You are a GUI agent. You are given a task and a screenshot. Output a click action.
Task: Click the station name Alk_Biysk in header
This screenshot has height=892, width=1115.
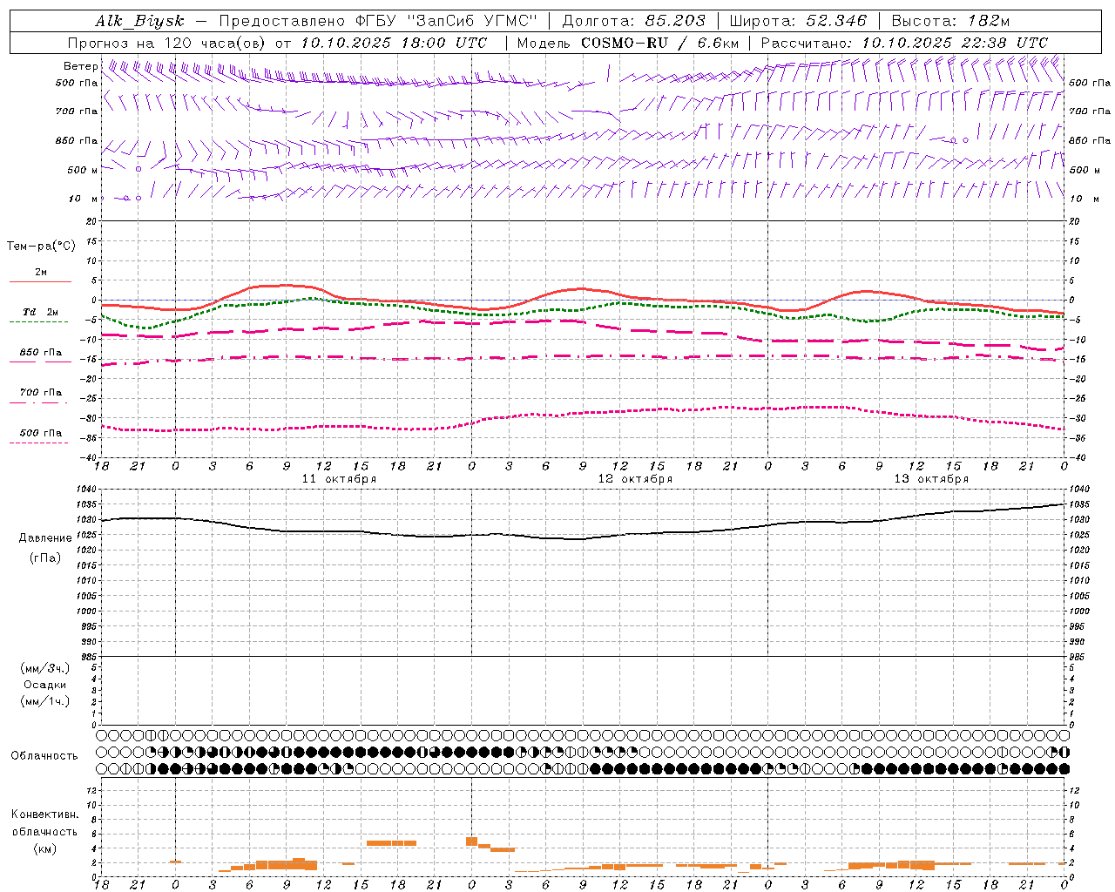click(x=140, y=21)
